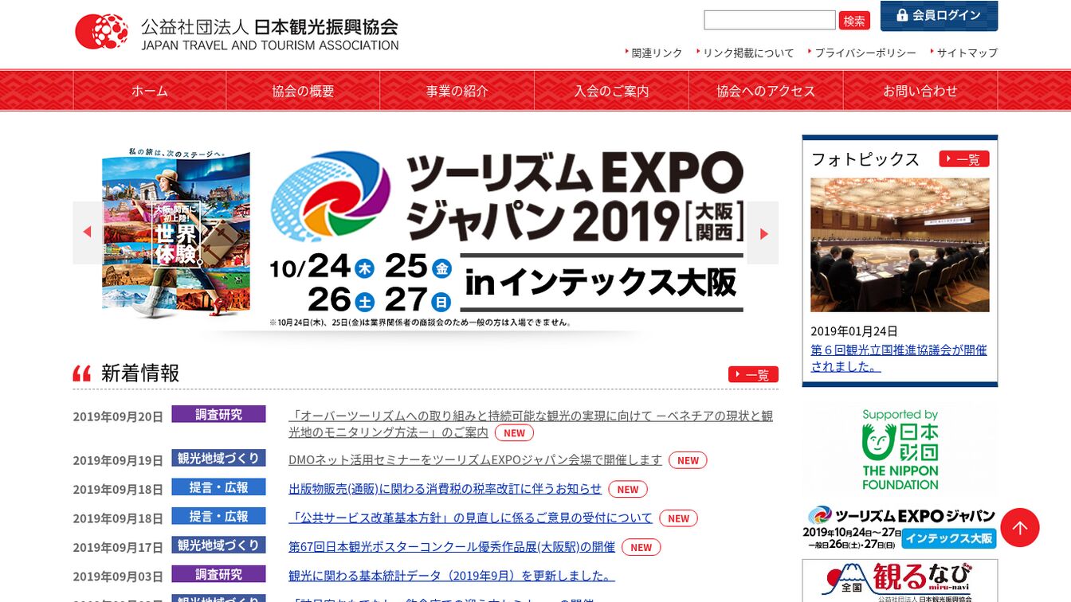Show previous slide in the banner carousel
This screenshot has width=1071, height=602.
tap(88, 233)
